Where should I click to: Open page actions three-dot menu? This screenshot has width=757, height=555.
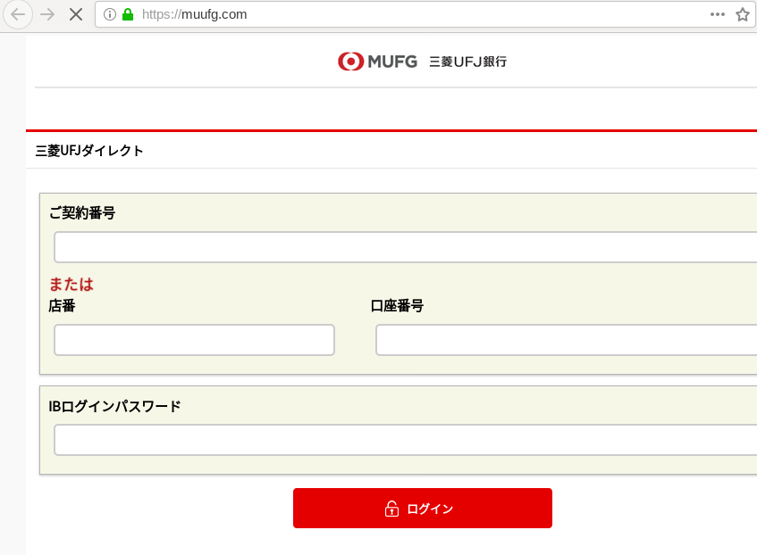718,14
